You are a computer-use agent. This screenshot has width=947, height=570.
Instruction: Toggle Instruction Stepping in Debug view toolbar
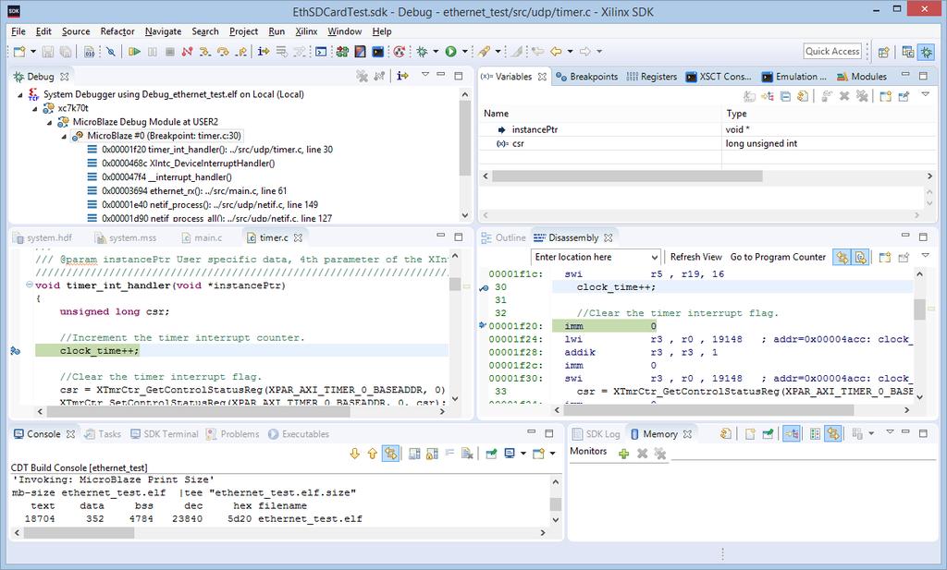403,76
